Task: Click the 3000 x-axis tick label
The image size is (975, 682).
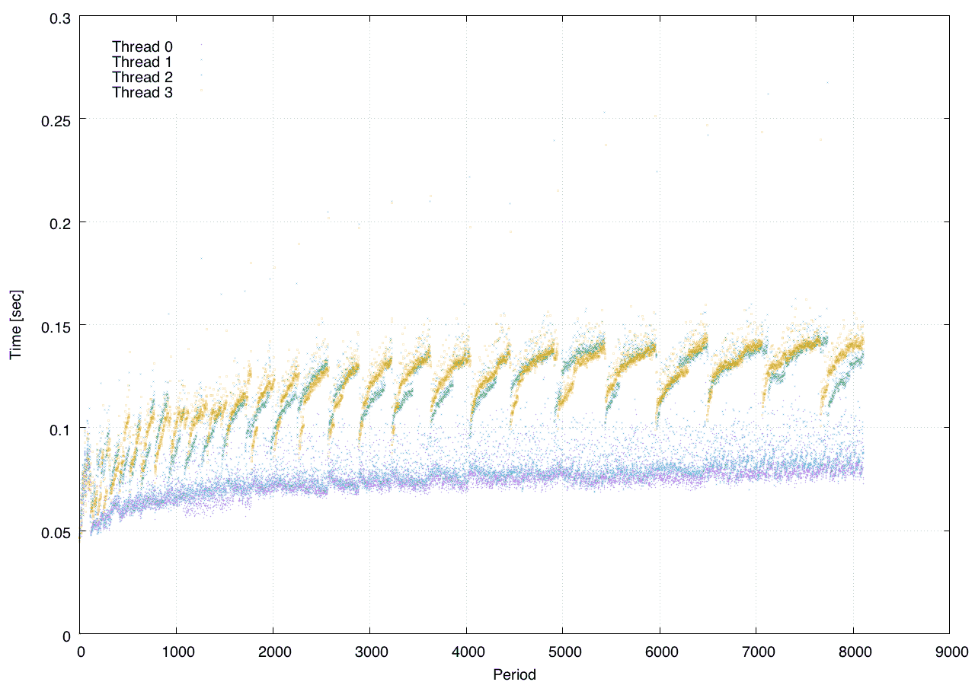Action: click(369, 652)
